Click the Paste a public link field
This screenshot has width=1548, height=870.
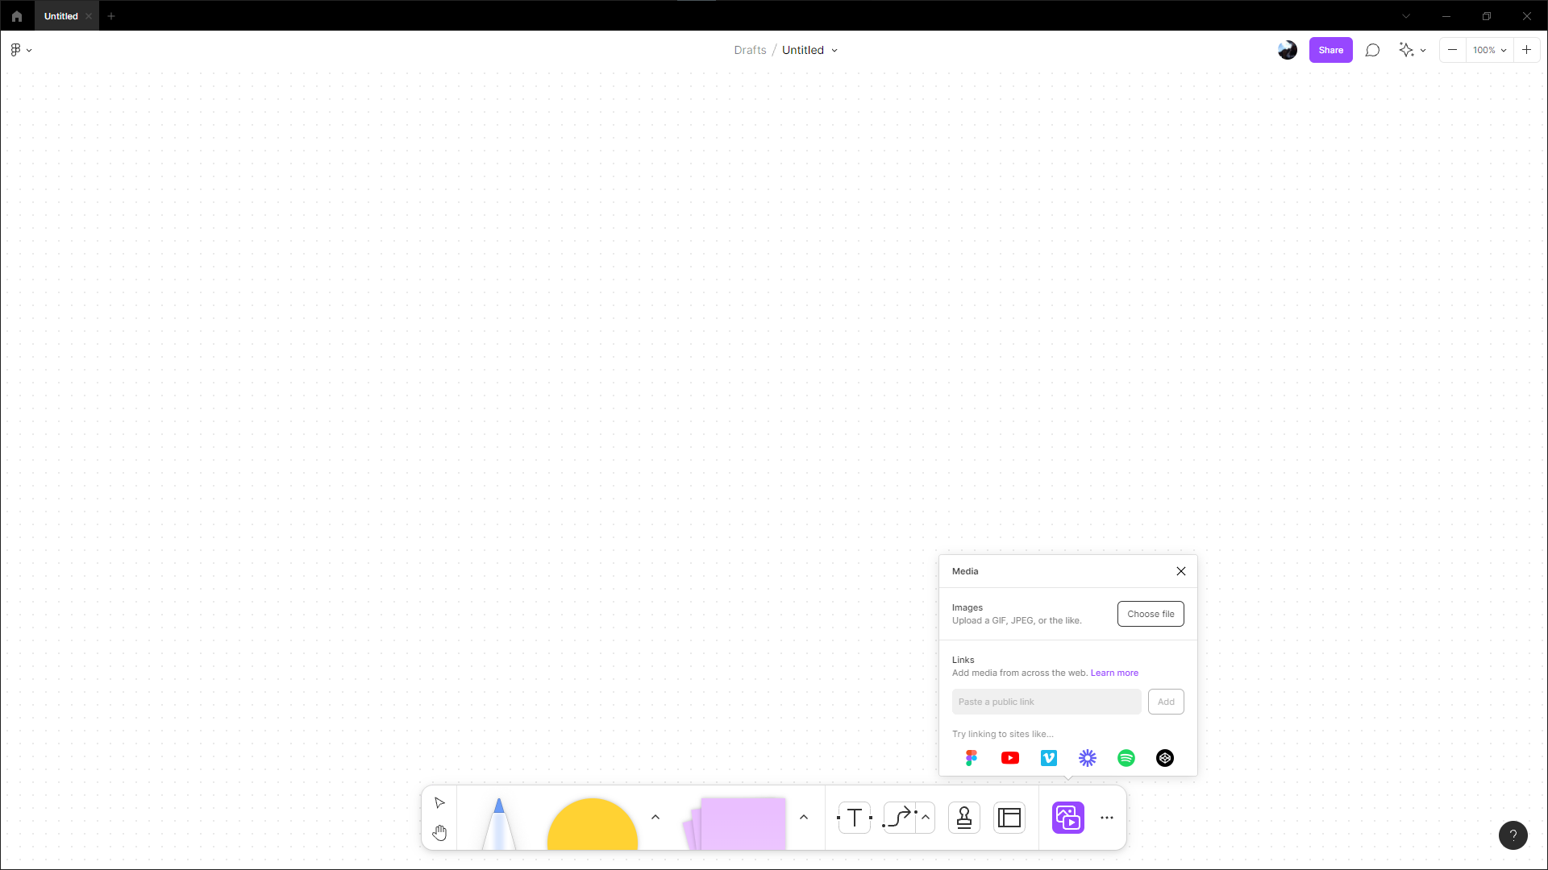tap(1047, 701)
